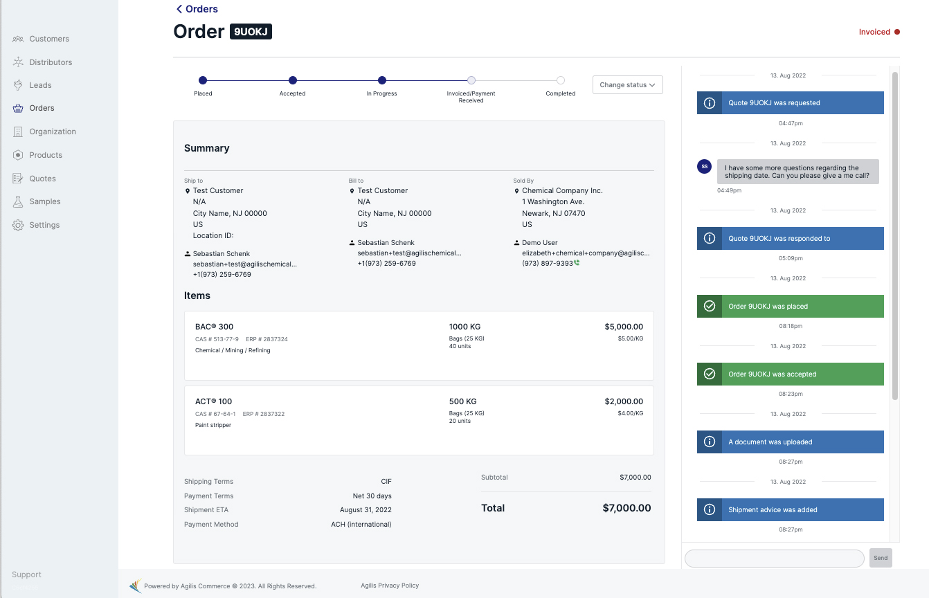
Task: Select the Completed step marker
Action: [x=560, y=80]
